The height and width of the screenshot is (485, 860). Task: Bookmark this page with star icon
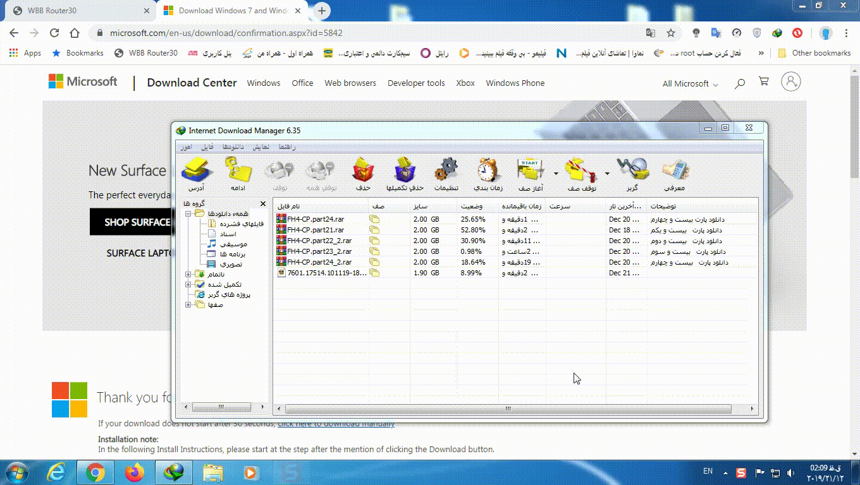[x=671, y=33]
